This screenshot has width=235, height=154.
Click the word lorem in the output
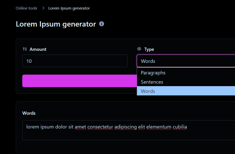[33, 127]
